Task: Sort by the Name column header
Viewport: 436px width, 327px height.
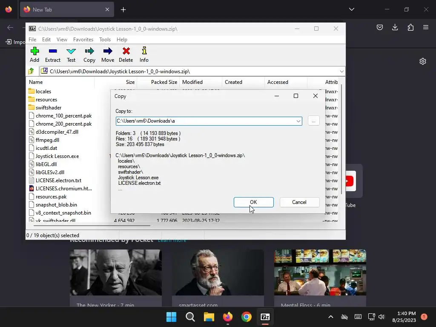Action: (60, 82)
